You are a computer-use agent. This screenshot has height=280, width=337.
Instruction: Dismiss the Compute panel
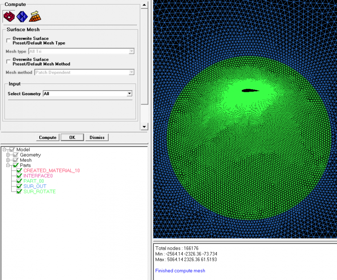pyautogui.click(x=97, y=137)
